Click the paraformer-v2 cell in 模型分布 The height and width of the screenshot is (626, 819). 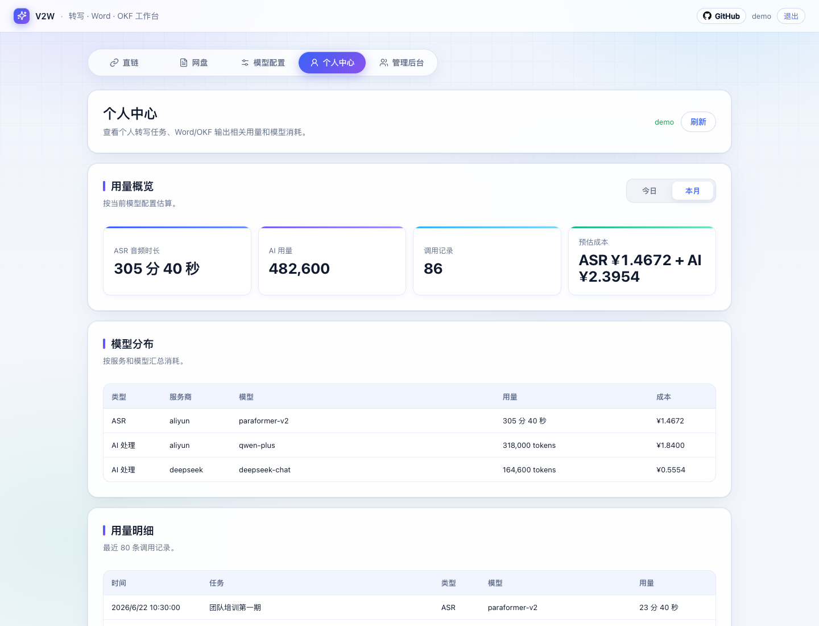click(264, 421)
